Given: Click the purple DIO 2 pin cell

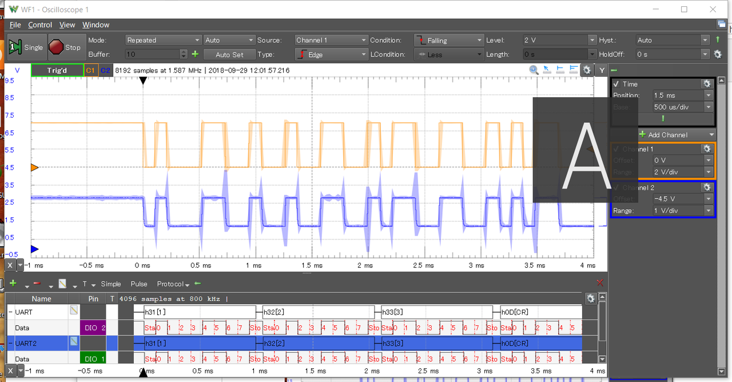Looking at the screenshot, I should click(94, 328).
